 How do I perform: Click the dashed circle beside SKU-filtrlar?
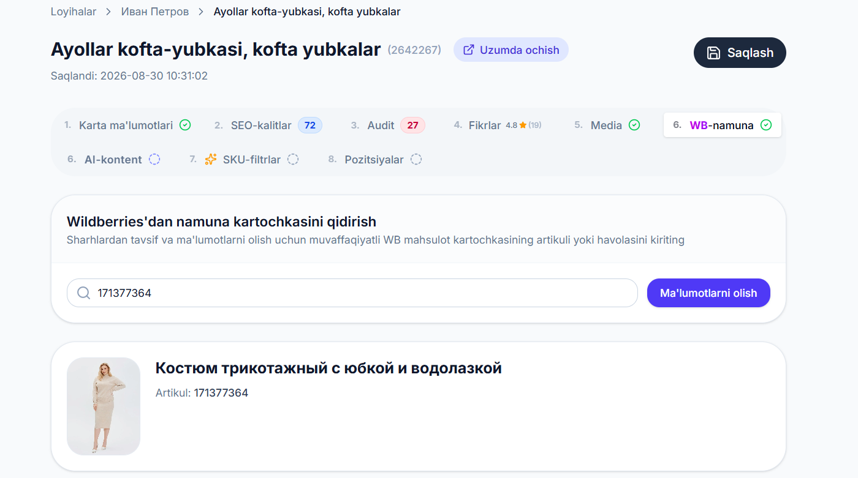pyautogui.click(x=293, y=160)
